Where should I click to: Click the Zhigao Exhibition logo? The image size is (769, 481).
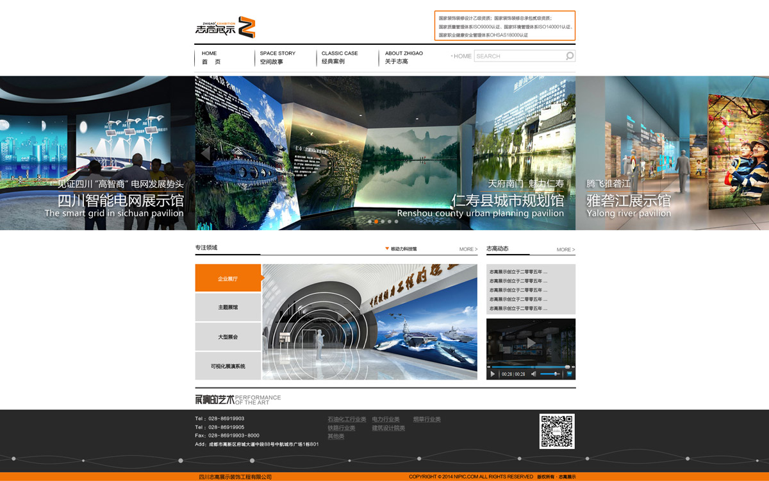coord(226,28)
